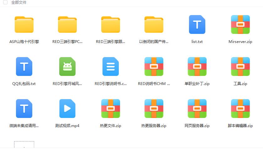Open the 微端未集成请用 text file

24,109
